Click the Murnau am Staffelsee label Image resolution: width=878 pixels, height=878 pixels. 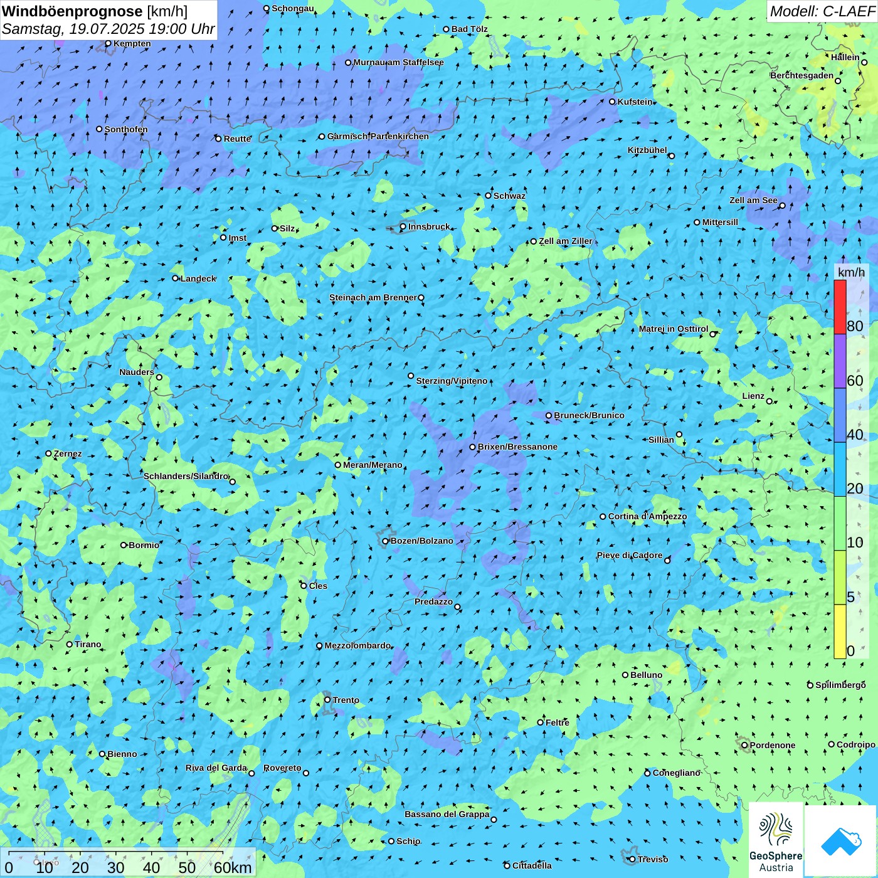tap(398, 62)
